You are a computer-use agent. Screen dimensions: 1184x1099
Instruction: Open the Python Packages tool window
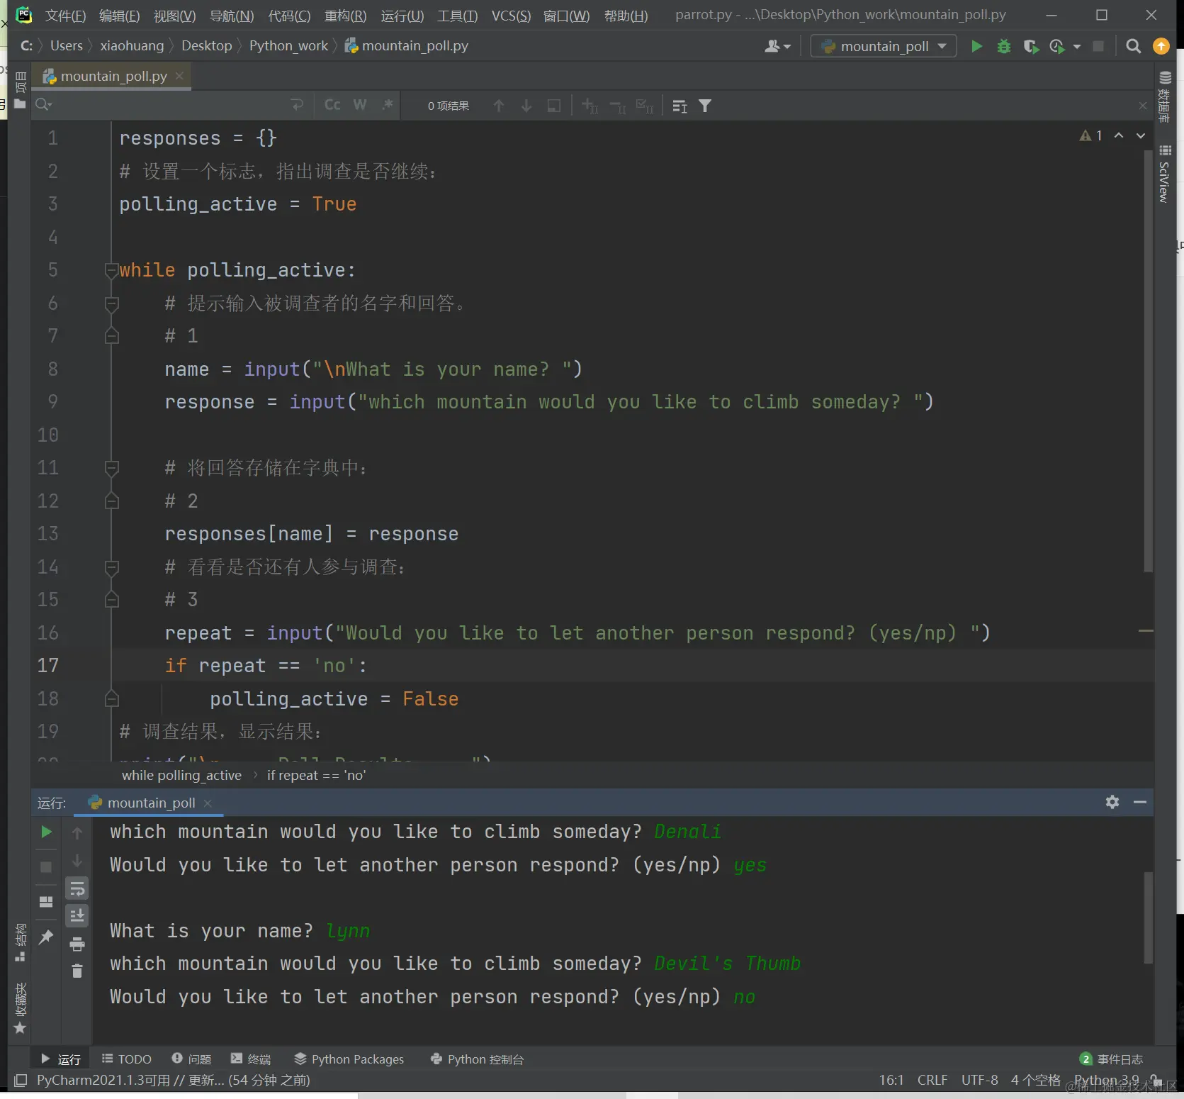point(349,1059)
